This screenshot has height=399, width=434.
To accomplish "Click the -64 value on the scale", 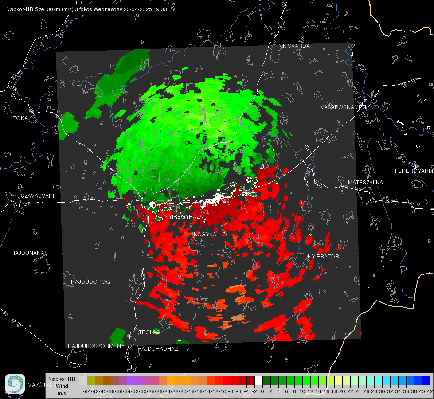I will click(87, 391).
